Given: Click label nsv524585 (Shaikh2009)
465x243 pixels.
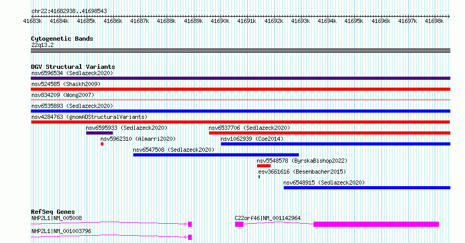Looking at the screenshot, I should (x=66, y=84).
